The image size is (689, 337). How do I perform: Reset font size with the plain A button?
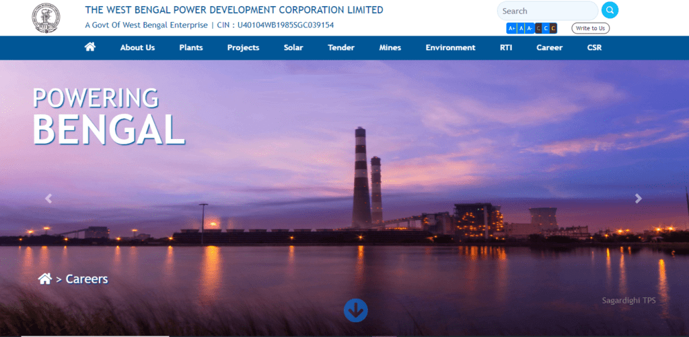point(521,28)
